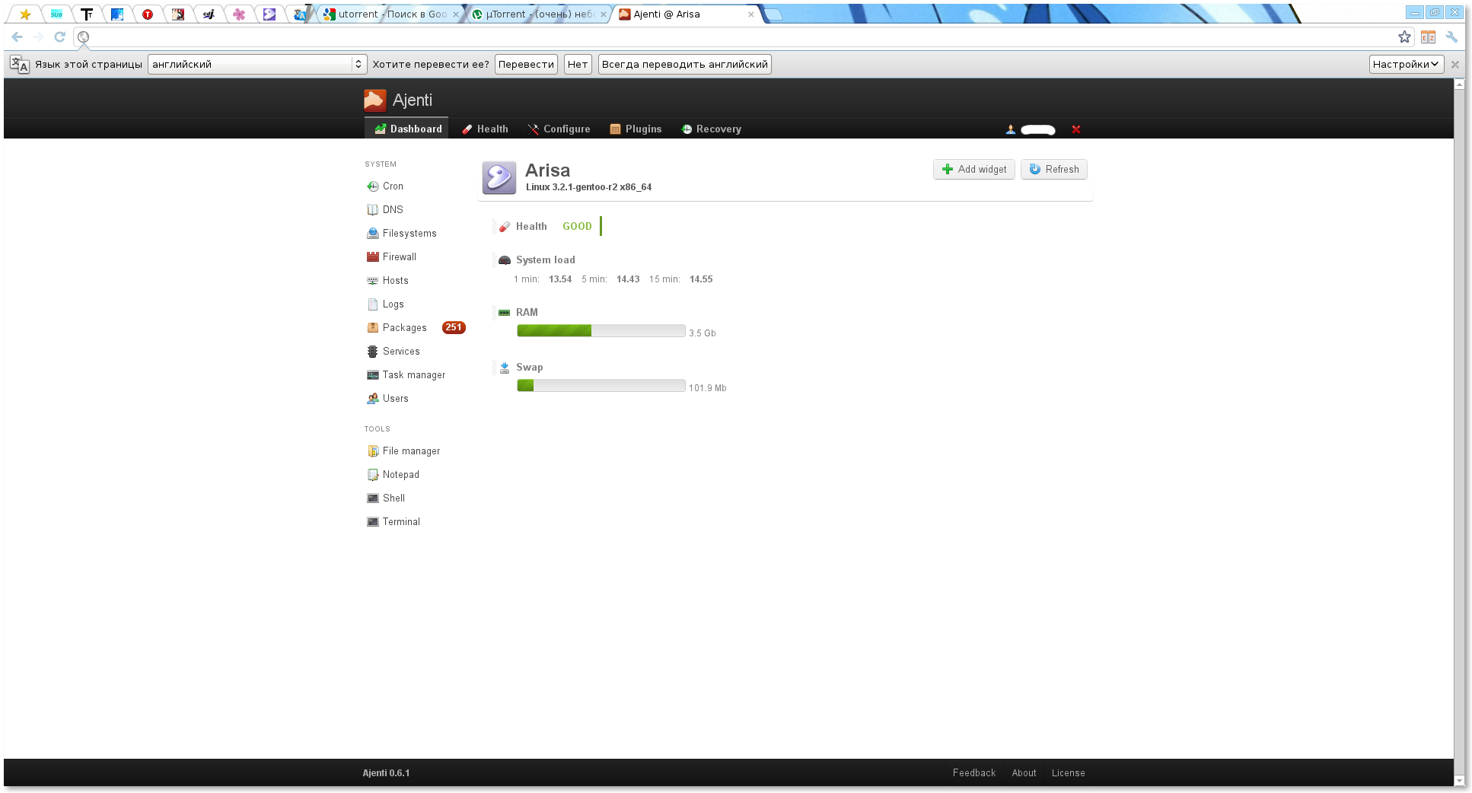Click the Notepad icon under Tools

pos(373,475)
